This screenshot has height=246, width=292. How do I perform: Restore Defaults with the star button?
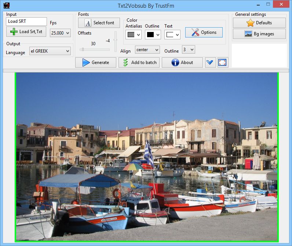(x=259, y=23)
